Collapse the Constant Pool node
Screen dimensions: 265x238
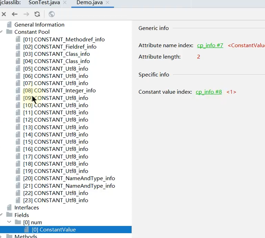(1, 32)
